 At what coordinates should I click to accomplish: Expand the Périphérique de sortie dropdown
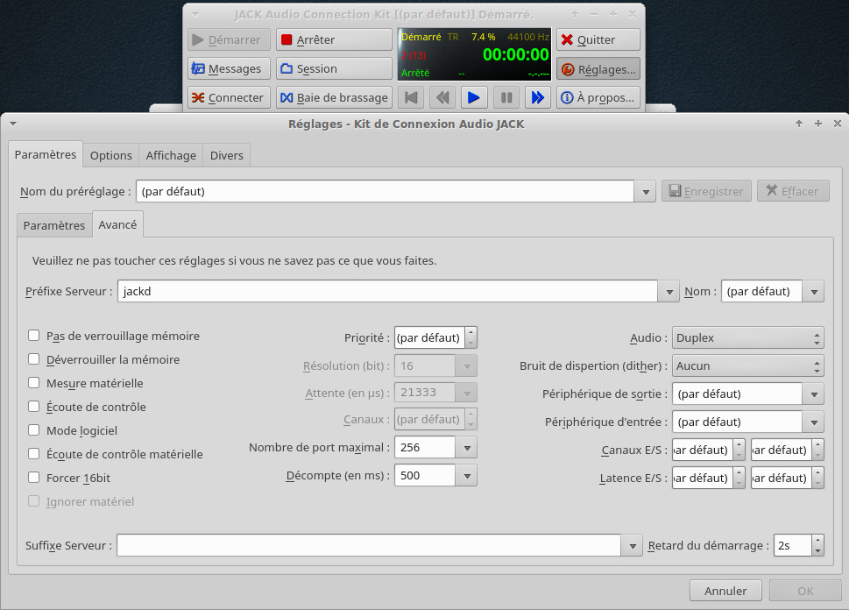[x=814, y=394]
